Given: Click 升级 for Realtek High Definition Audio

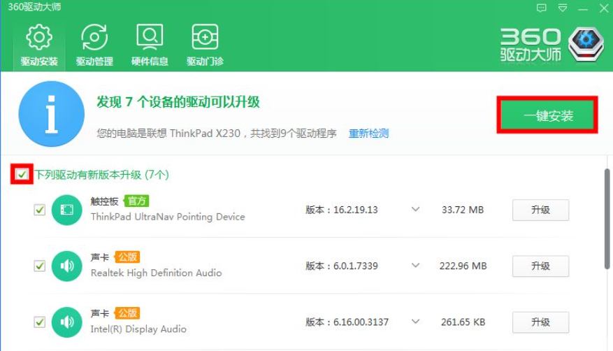Looking at the screenshot, I should point(540,266).
